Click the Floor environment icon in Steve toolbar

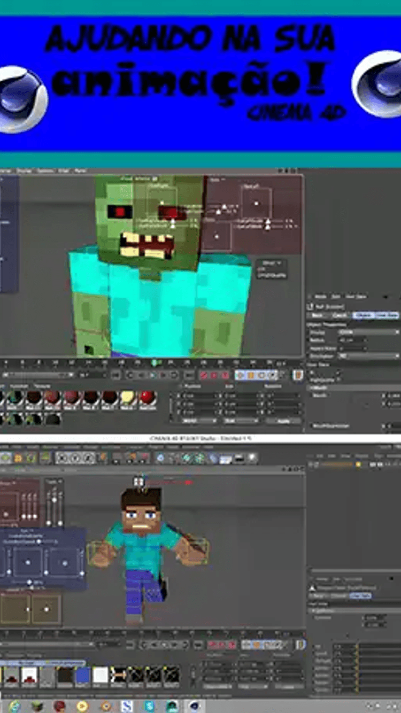point(226,459)
